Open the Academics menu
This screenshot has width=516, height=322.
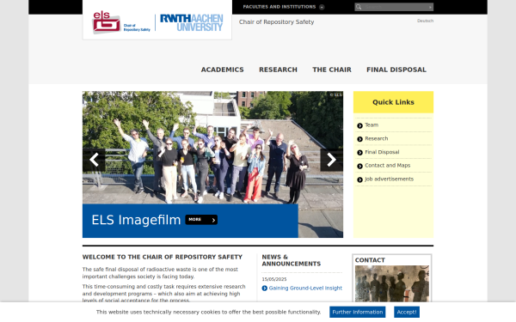pyautogui.click(x=223, y=70)
